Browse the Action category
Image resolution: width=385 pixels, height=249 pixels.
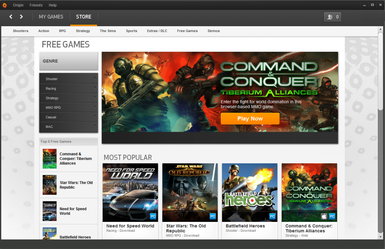pos(44,31)
